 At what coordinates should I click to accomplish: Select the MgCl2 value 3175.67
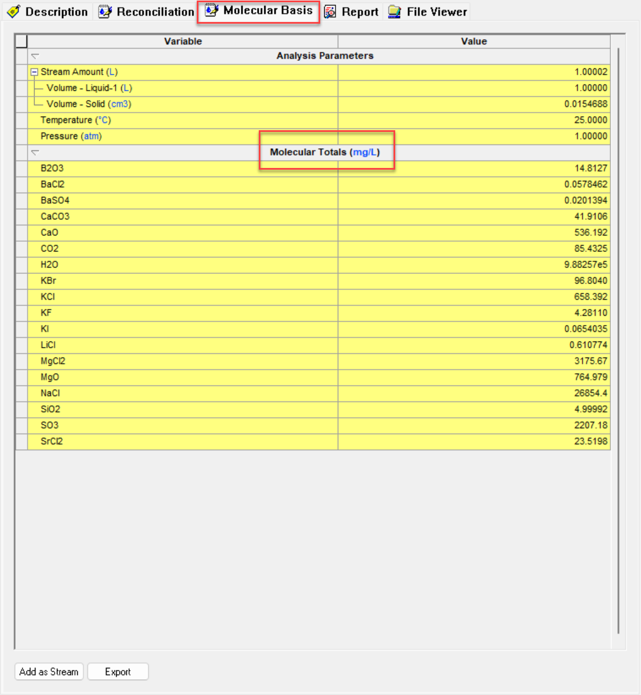[x=474, y=361]
